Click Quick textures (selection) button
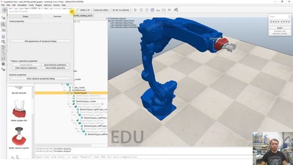 [55, 65]
